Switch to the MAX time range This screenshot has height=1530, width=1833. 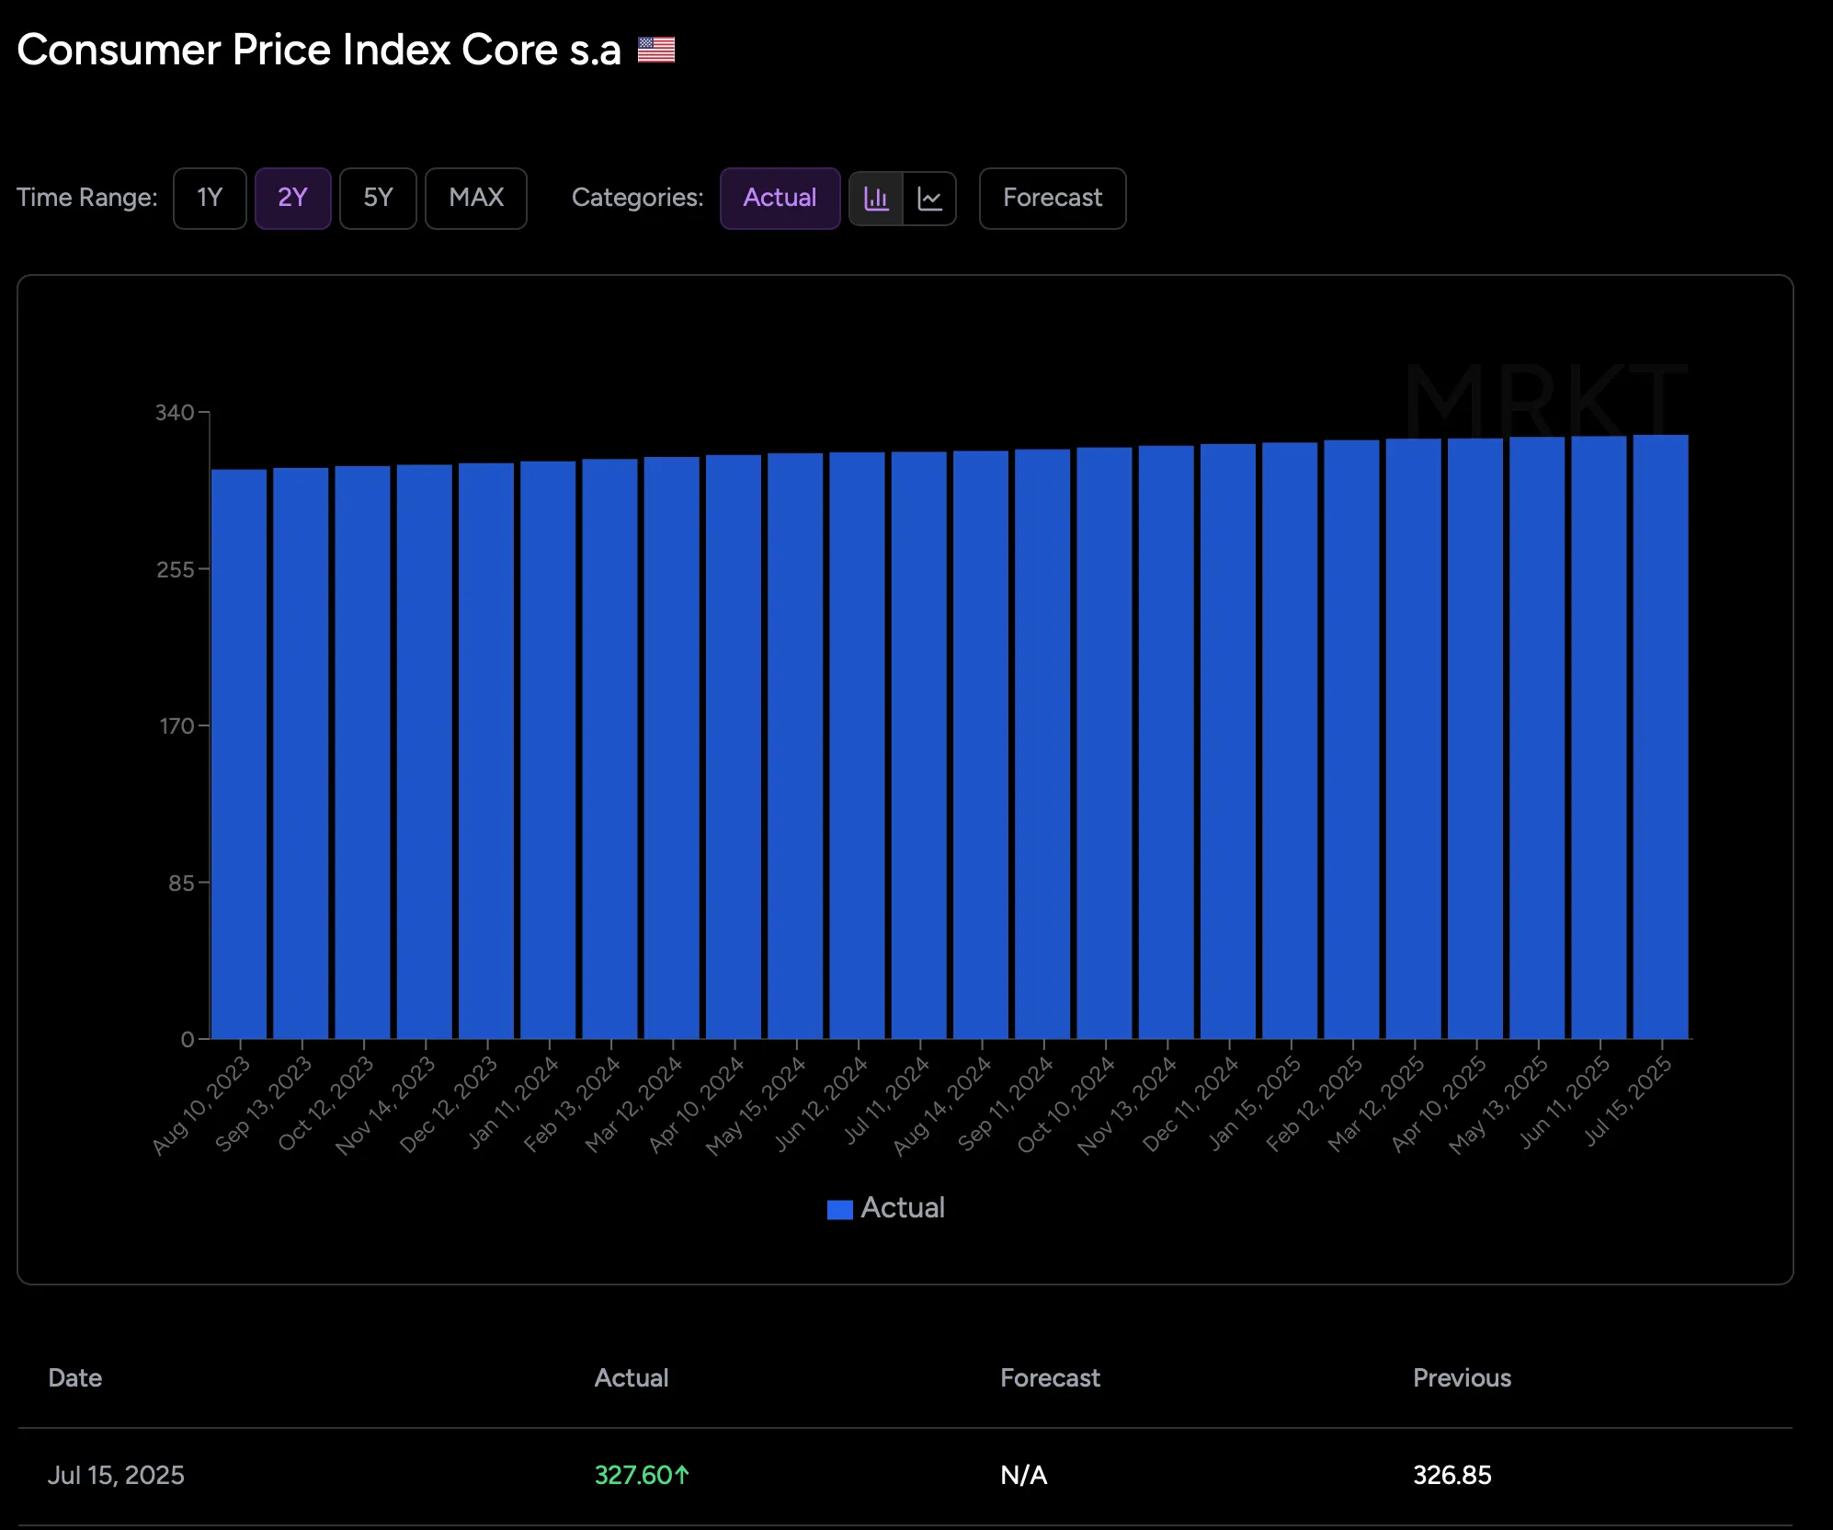475,199
